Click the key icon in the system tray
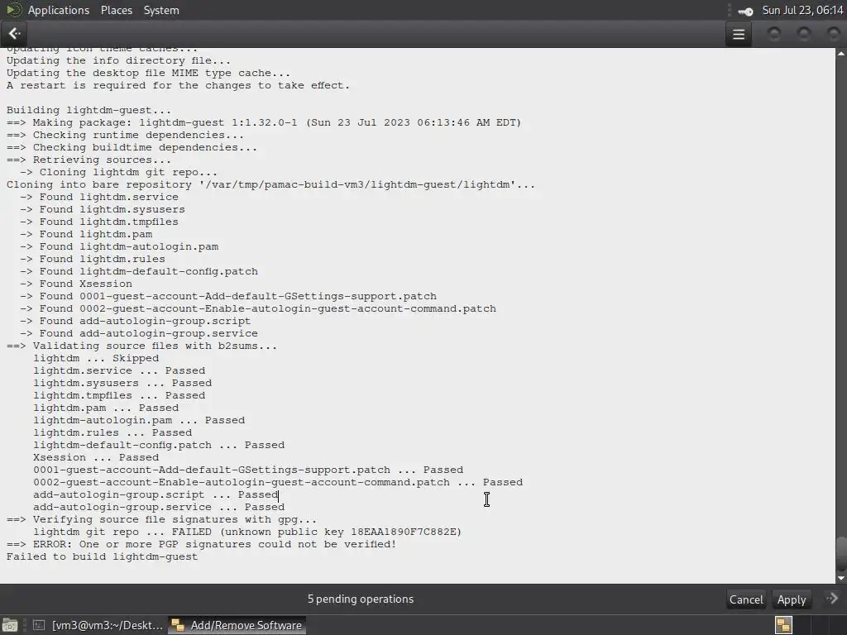 pos(746,11)
